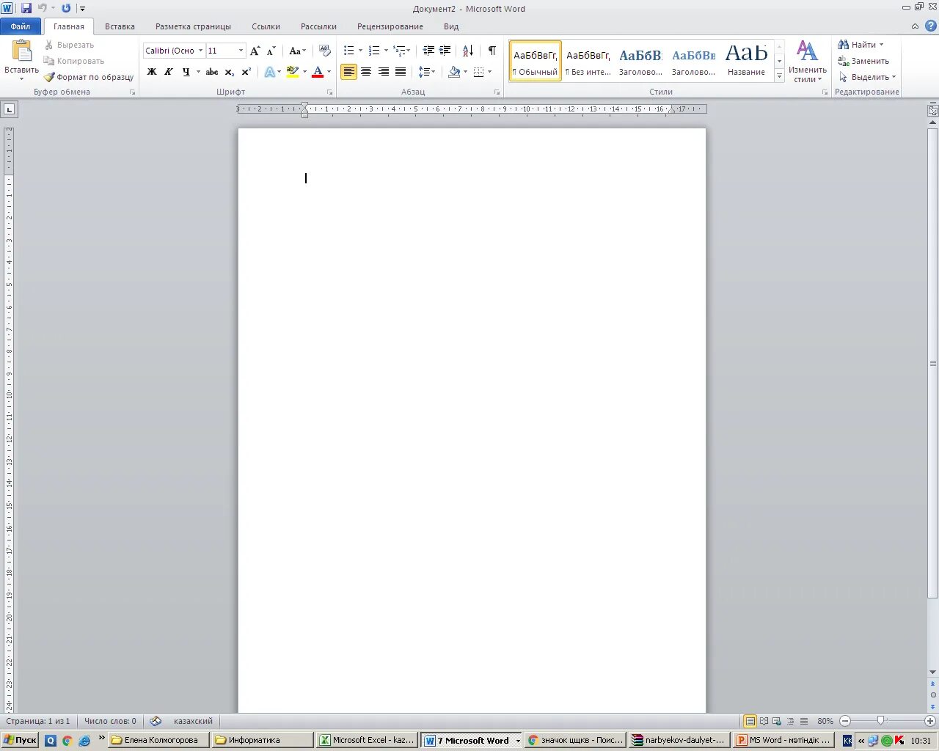The image size is (939, 751).
Task: Increase paragraph indent
Action: (445, 51)
